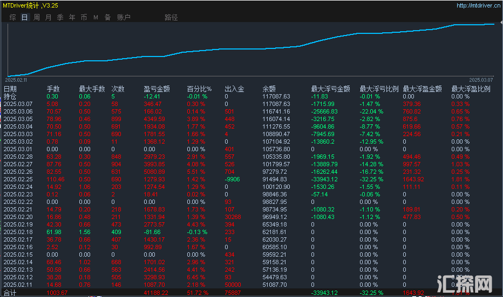The image size is (503, 297).
Task: Select the 2025.02.25 date row
Action: (x=18, y=179)
